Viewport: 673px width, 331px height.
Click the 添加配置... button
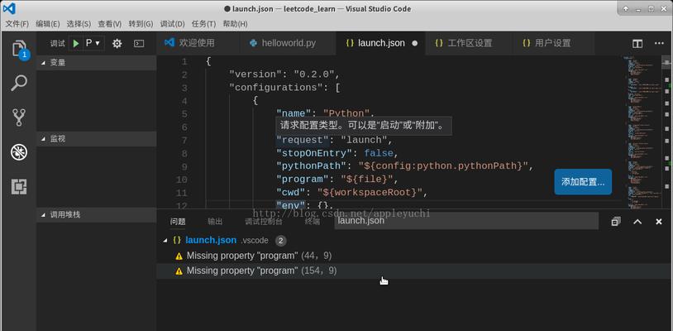pyautogui.click(x=583, y=181)
